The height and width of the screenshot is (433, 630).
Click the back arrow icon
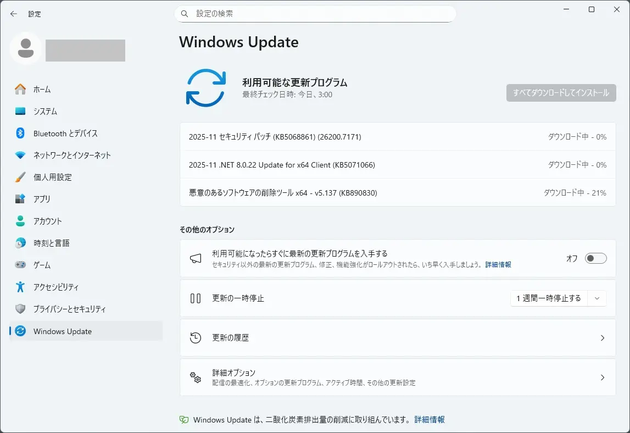click(14, 14)
